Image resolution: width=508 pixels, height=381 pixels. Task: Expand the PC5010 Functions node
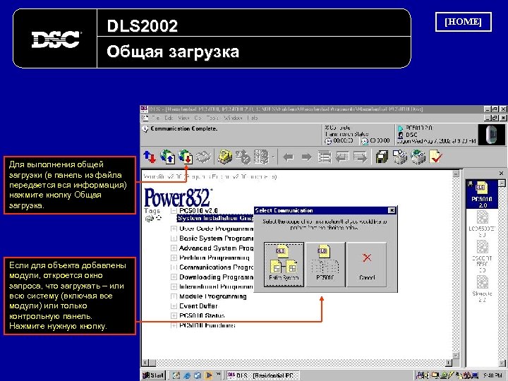tap(174, 325)
